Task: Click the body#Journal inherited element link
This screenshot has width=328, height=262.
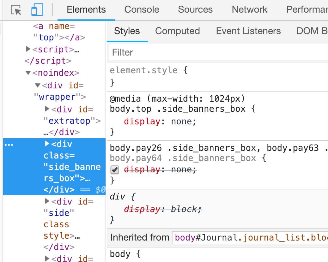Action: [250, 237]
